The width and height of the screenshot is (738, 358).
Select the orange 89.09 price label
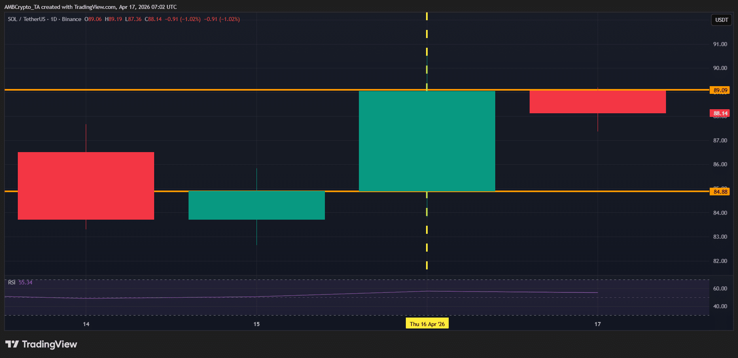(720, 90)
